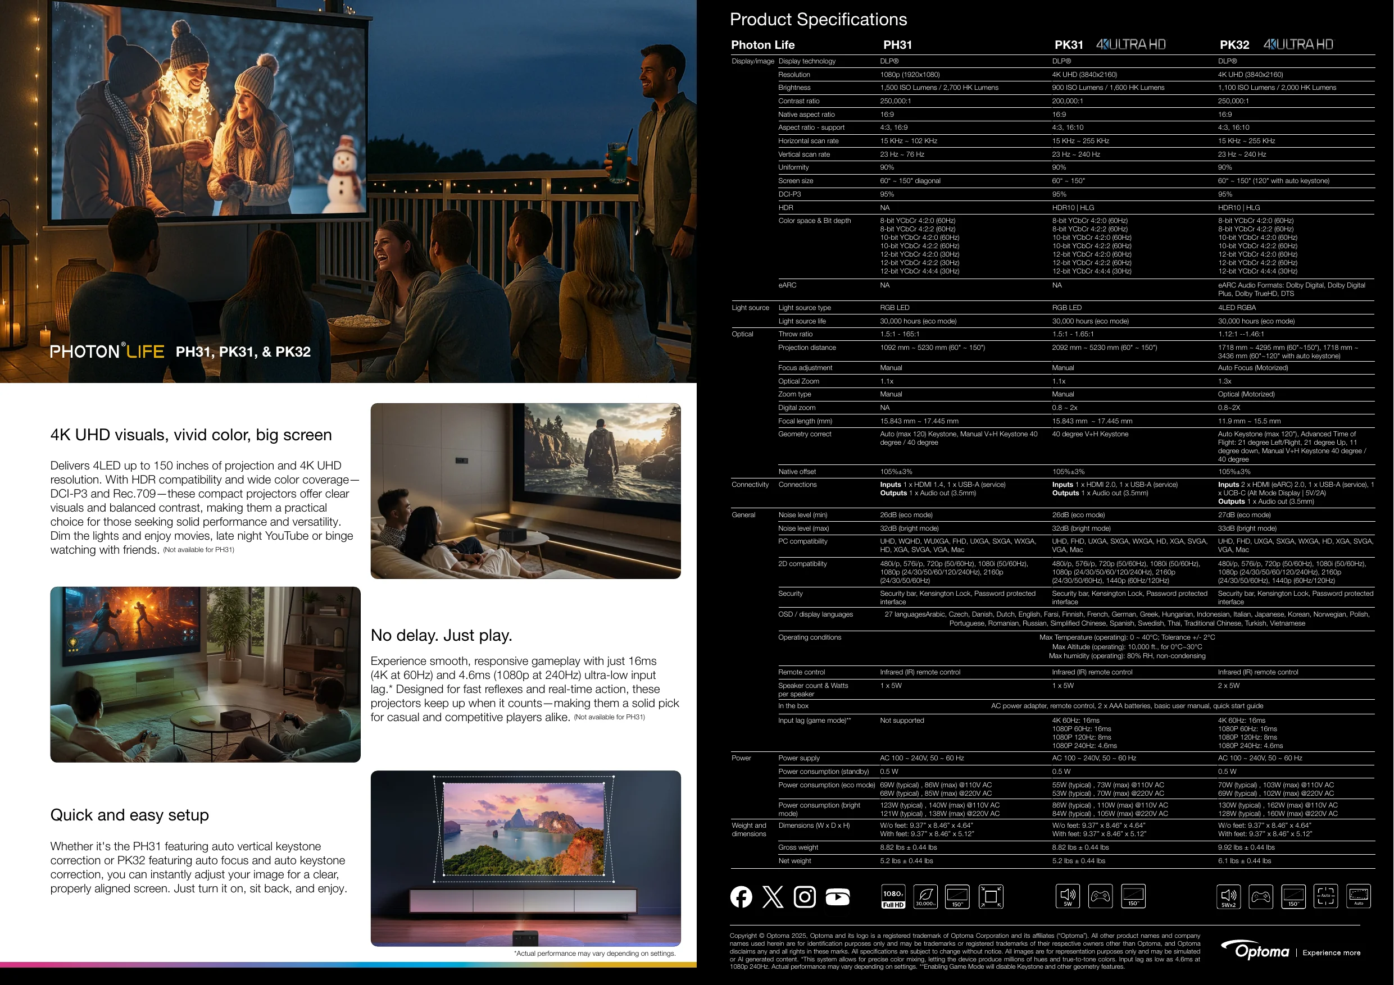
Task: Click 'PH31, PK31, & PK32' hero title text
Action: pyautogui.click(x=243, y=352)
